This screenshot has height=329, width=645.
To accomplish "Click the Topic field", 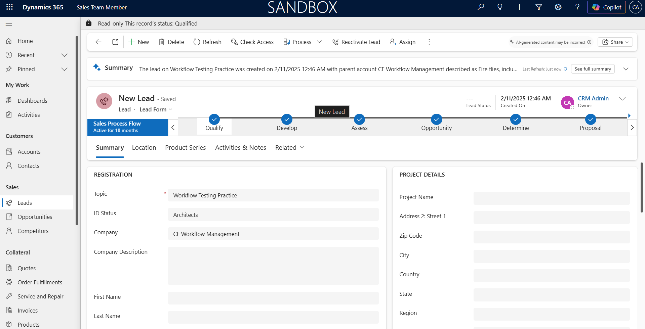I will (273, 195).
